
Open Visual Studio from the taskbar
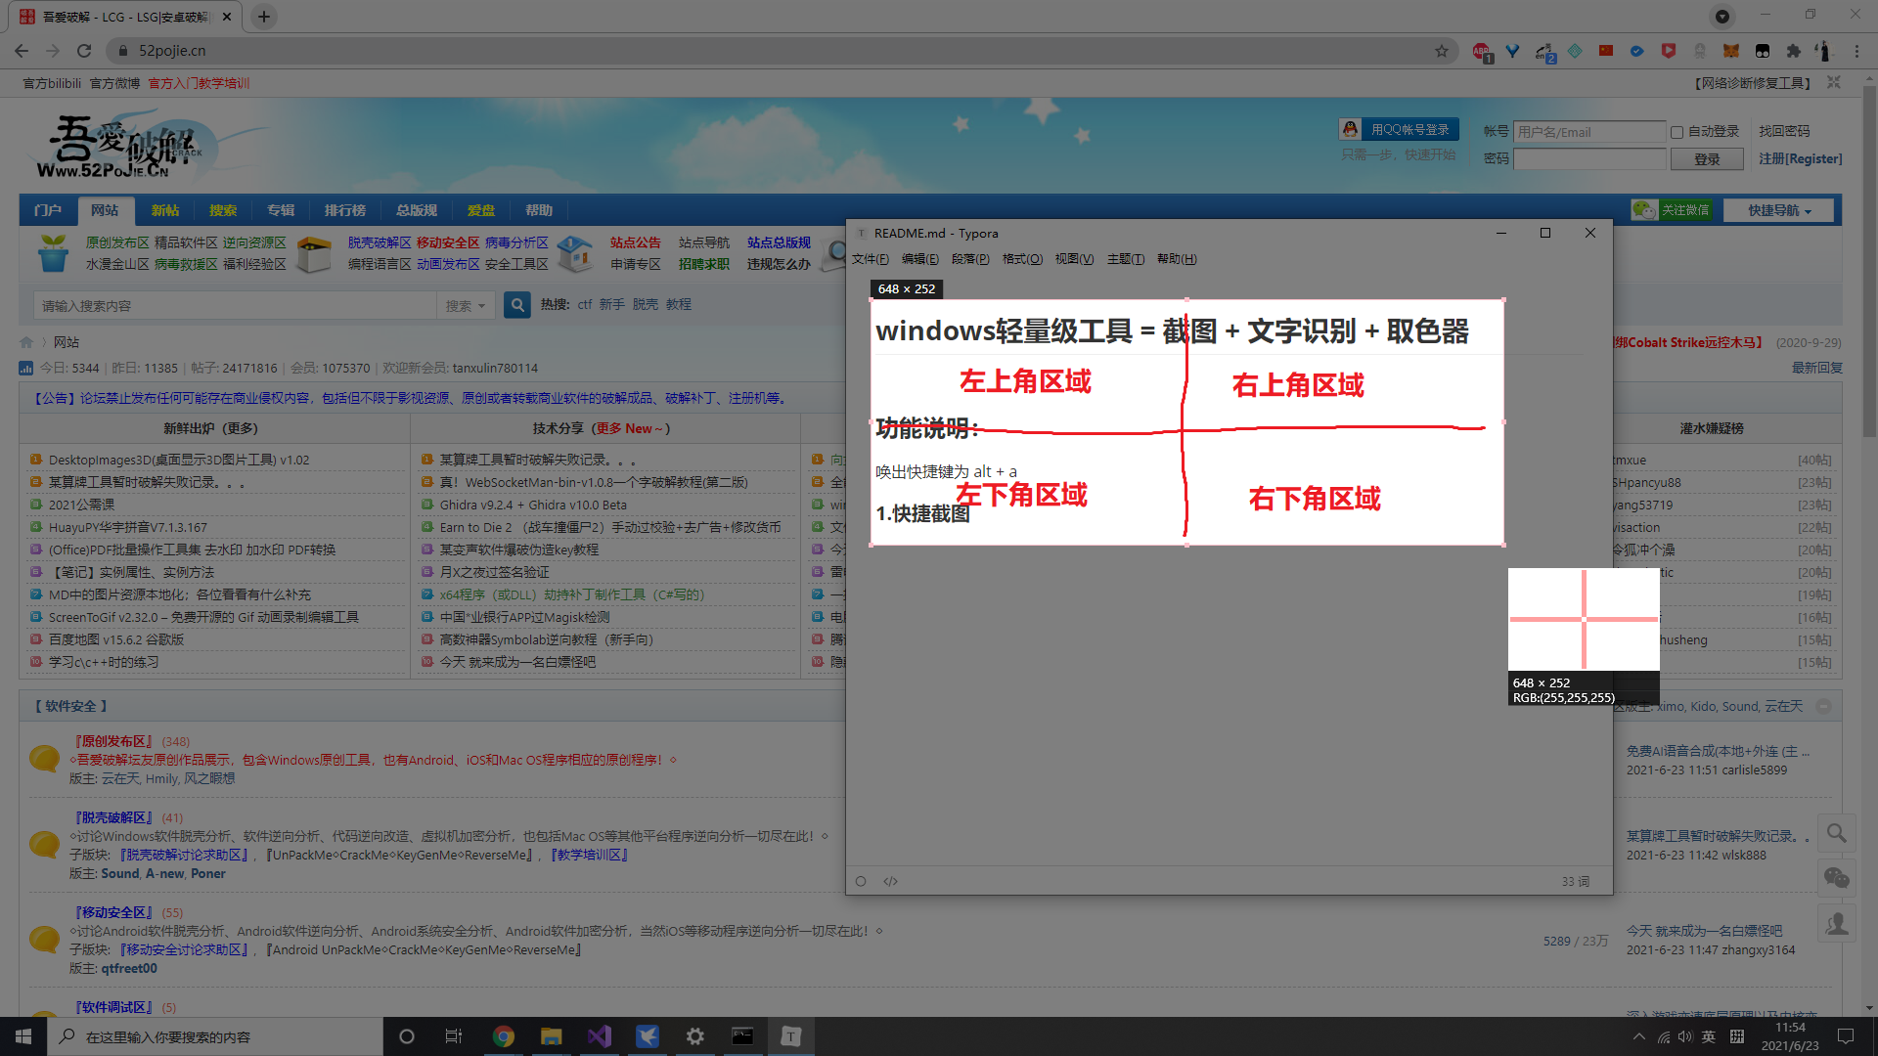(x=600, y=1036)
